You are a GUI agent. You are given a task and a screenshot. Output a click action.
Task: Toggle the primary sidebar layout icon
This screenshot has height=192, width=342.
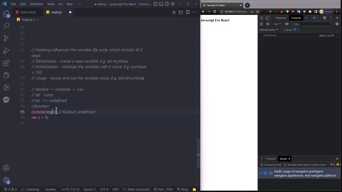tap(156, 4)
